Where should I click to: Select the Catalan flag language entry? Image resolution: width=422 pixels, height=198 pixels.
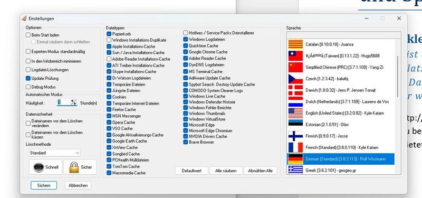pyautogui.click(x=341, y=44)
